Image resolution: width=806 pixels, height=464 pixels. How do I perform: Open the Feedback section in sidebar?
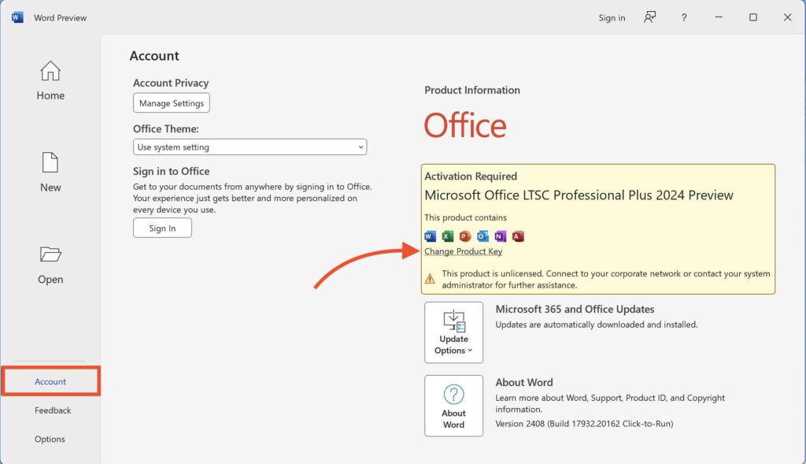(53, 410)
